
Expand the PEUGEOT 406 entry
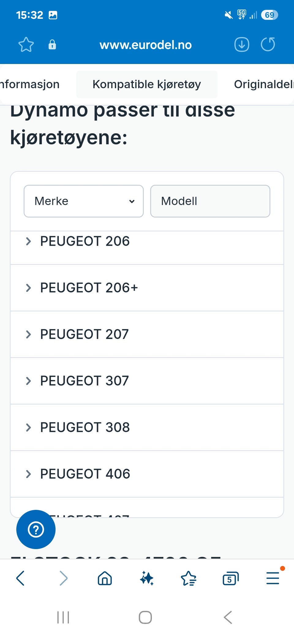tap(85, 474)
